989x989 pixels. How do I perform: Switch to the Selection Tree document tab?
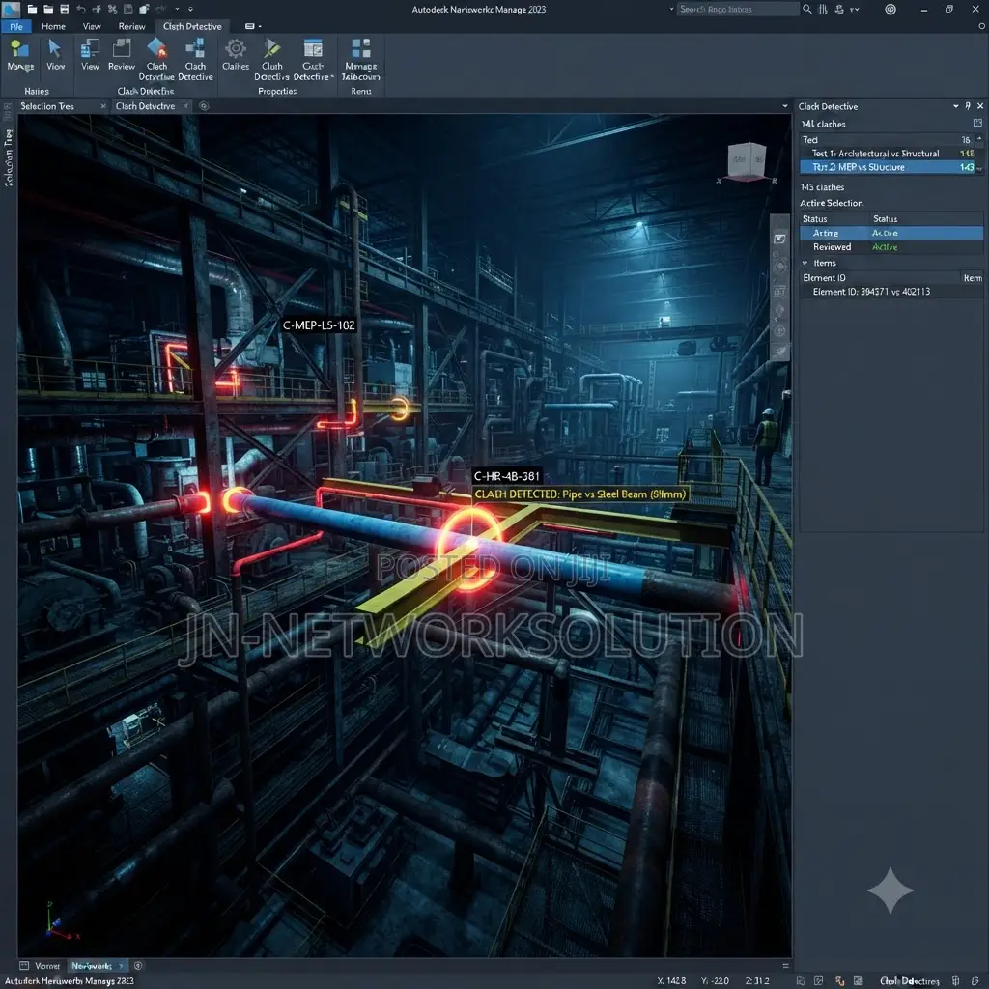click(47, 106)
